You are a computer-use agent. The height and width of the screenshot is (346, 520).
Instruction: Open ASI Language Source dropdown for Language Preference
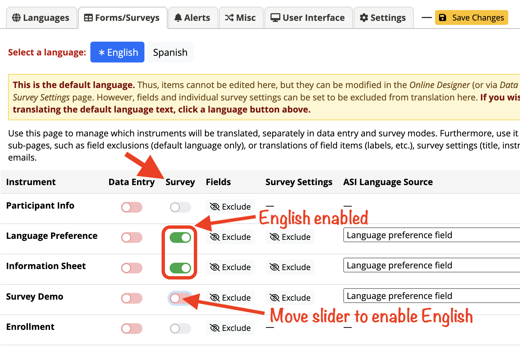click(x=432, y=235)
